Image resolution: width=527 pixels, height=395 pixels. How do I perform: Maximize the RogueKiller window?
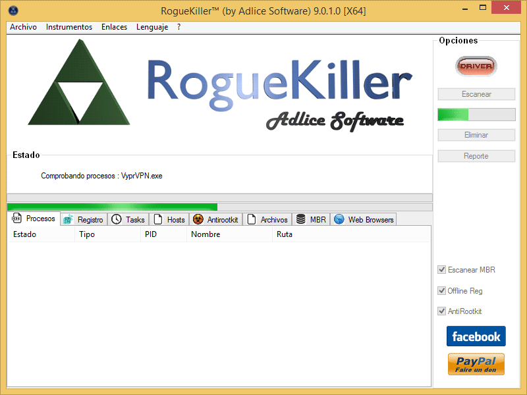coord(483,8)
